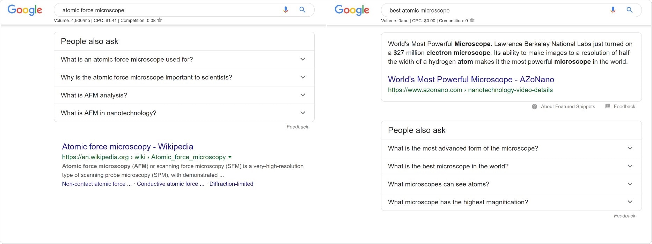Click the Google logo in right search page

click(352, 10)
